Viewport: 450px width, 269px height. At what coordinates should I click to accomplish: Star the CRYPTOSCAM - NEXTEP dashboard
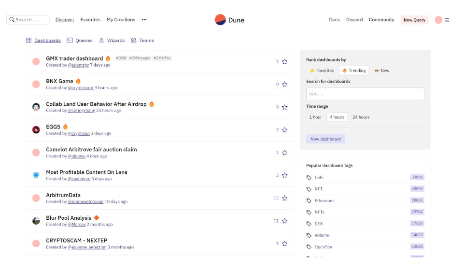(284, 243)
